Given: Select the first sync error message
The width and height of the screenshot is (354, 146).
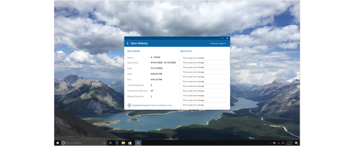Looking at the screenshot, I should (x=203, y=58).
